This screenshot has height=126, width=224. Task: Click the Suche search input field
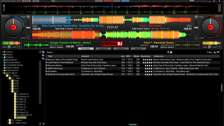110,52
